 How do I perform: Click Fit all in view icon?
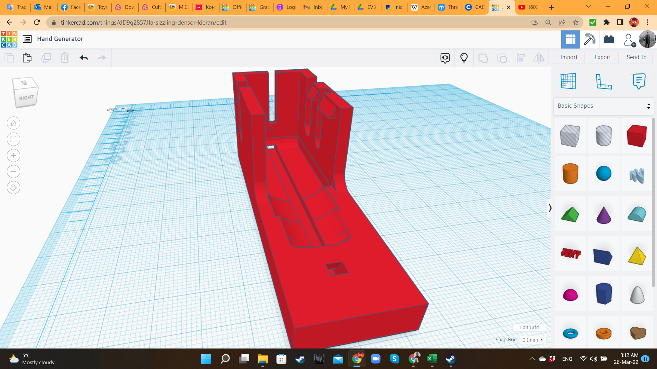(x=13, y=139)
